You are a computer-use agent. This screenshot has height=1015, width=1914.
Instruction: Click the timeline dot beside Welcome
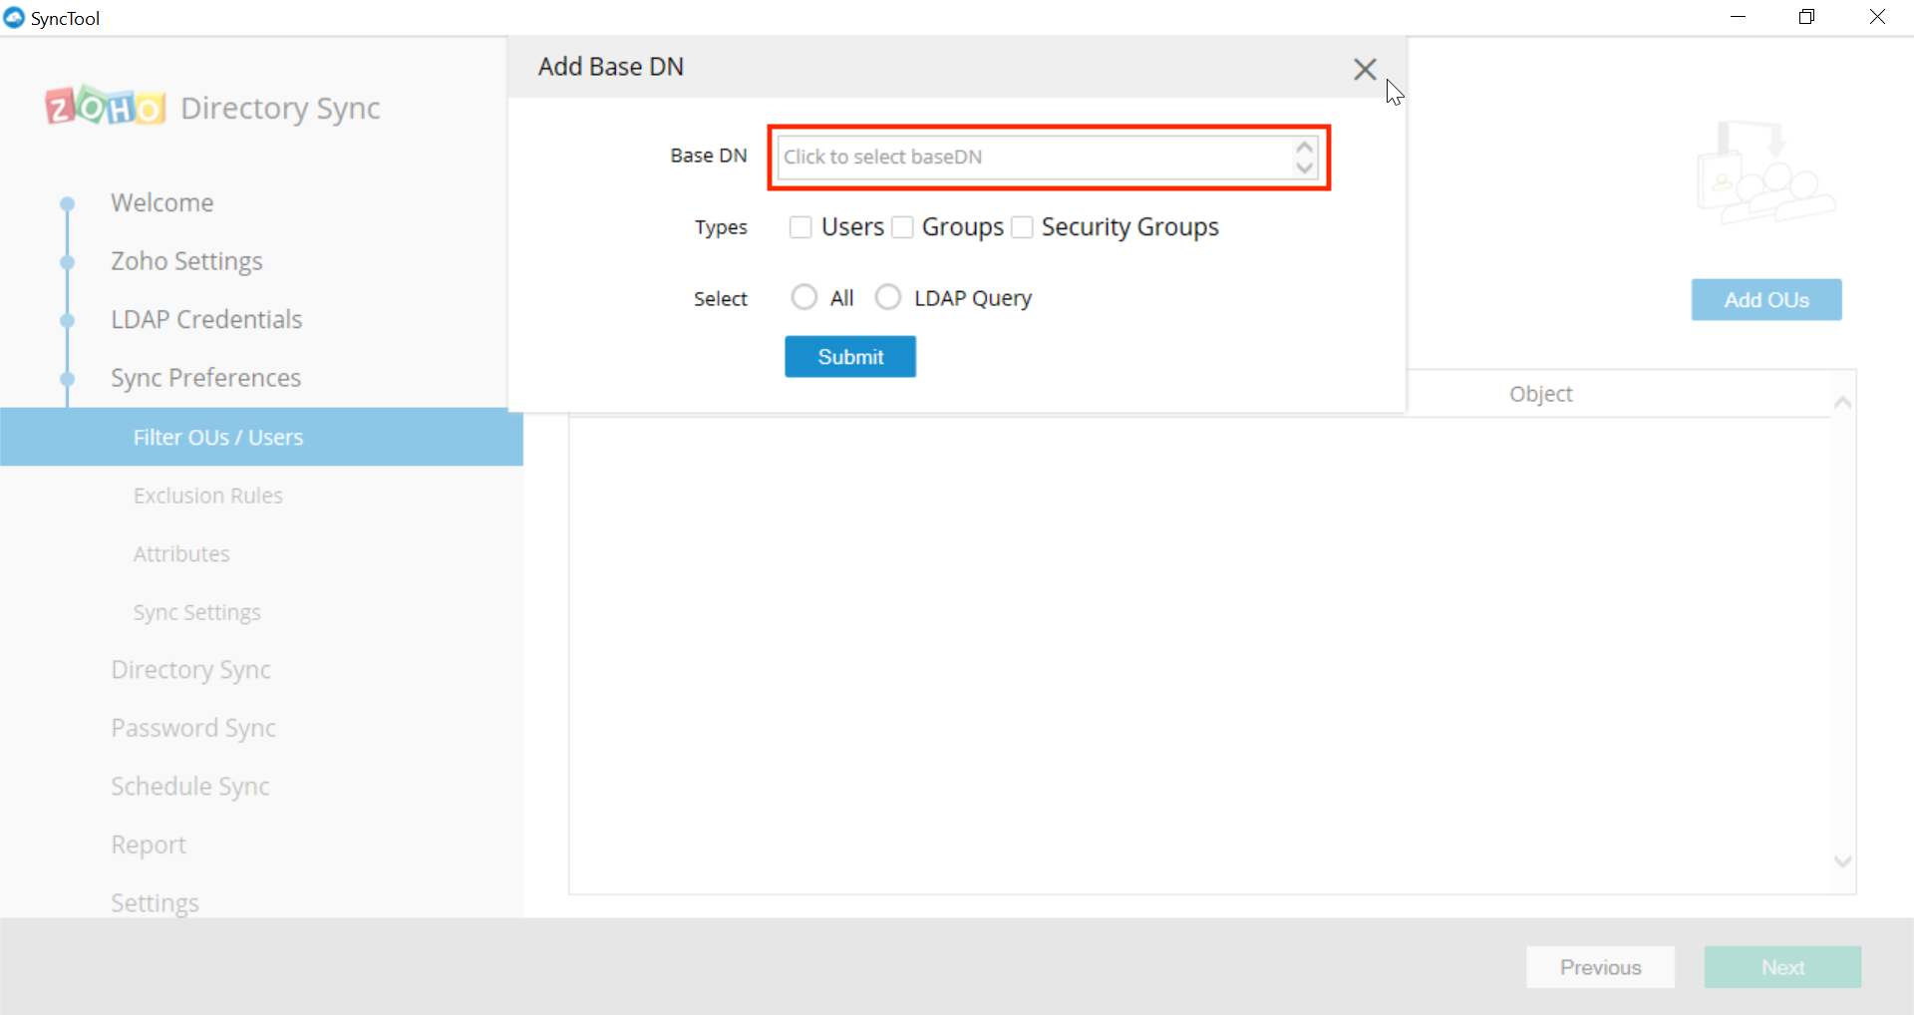[67, 203]
